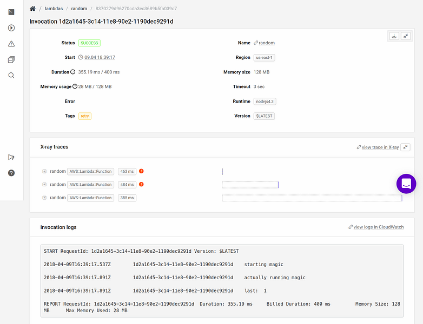This screenshot has width=423, height=324.
Task: Click the 484 ms duration badge
Action: 127,185
